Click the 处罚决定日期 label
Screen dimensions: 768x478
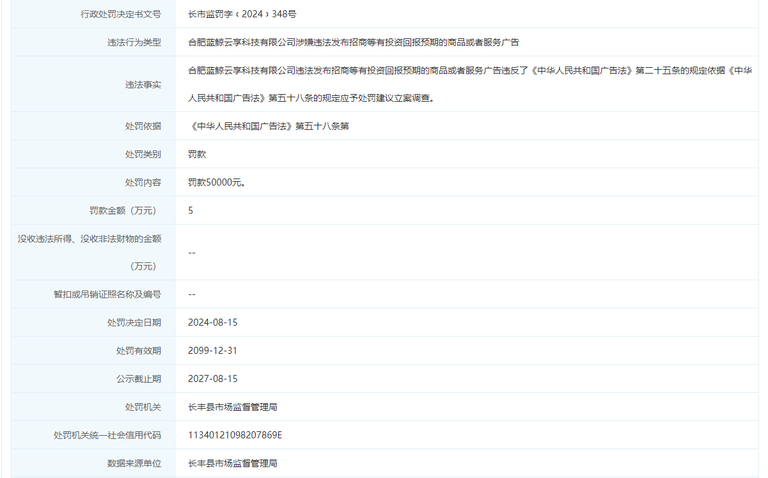coord(134,323)
